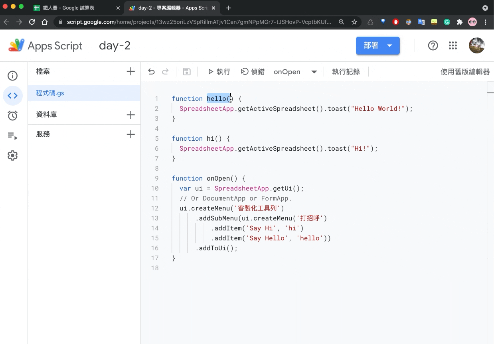Add a new file with plus icon

point(130,71)
